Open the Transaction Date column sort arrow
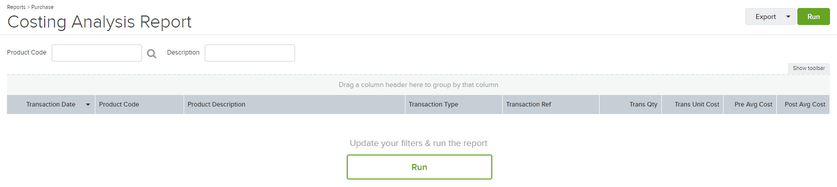The height and width of the screenshot is (187, 837). [88, 104]
